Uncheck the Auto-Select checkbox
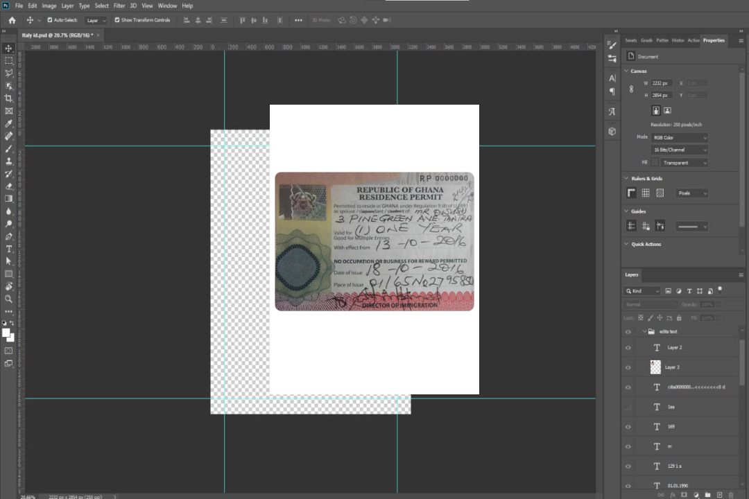749x499 pixels. tap(50, 20)
